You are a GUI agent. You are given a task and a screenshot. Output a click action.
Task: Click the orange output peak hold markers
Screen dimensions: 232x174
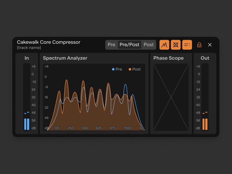tap(205, 113)
